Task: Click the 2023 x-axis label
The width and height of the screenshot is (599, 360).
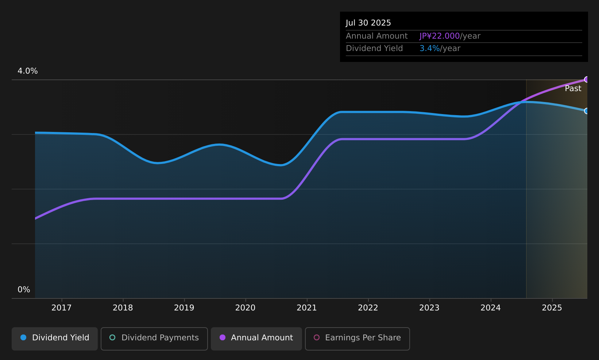Action: click(x=429, y=308)
